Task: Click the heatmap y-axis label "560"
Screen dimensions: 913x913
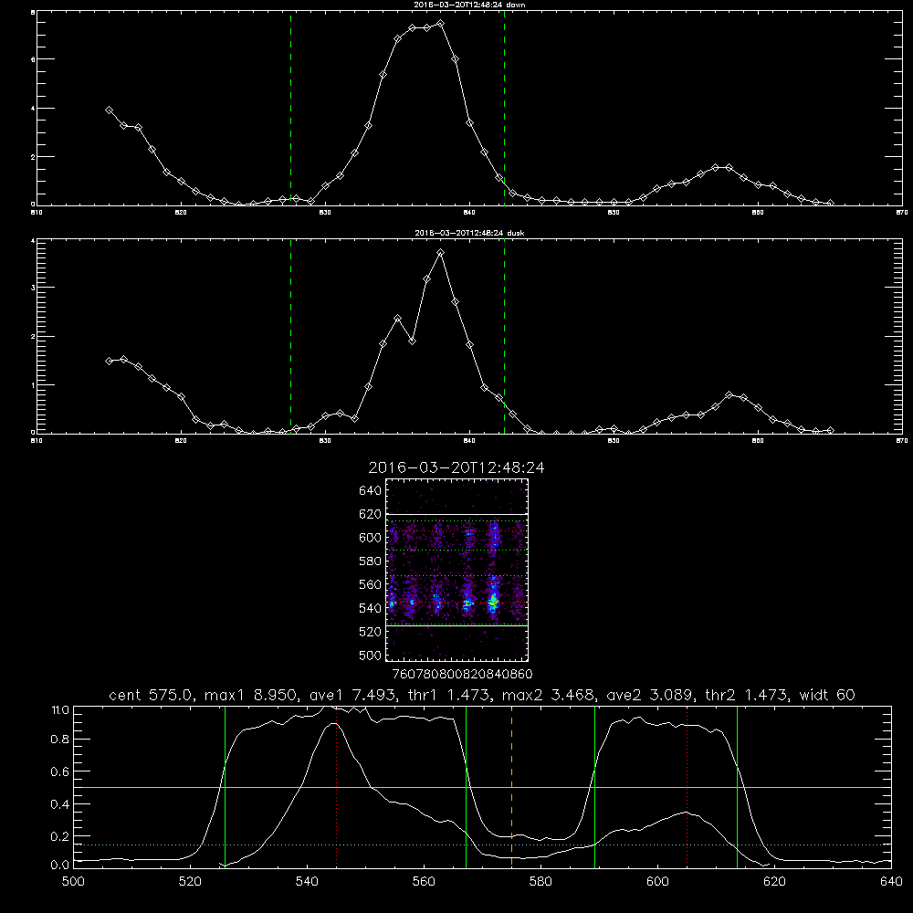Action: point(370,584)
